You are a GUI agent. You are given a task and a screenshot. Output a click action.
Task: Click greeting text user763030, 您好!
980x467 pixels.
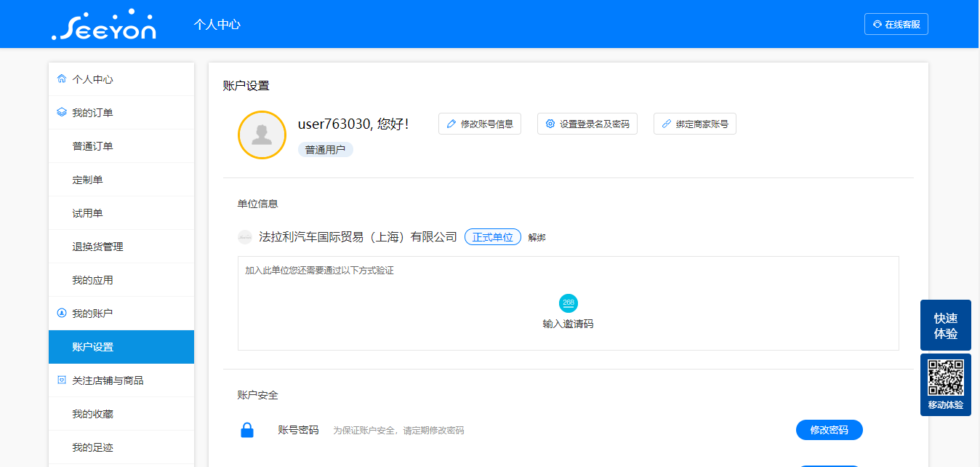[x=353, y=124]
